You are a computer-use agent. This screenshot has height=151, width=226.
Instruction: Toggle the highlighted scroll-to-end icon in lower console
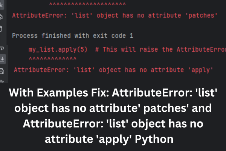point(3,59)
